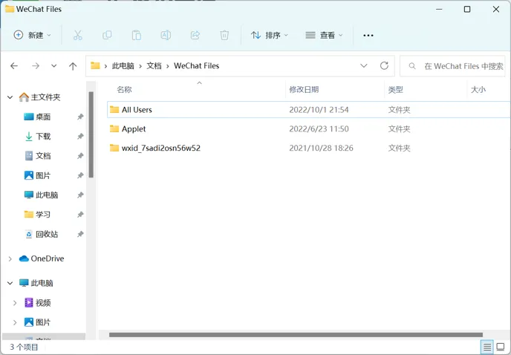The image size is (511, 355).
Task: Click the Rename icon in toolbar
Action: 166,35
